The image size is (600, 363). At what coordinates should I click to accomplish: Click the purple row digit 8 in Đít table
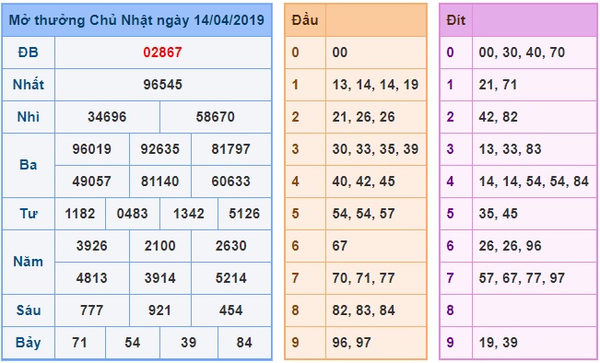[x=450, y=310]
